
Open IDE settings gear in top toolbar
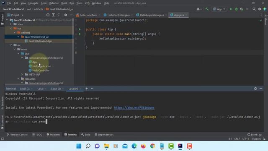tap(260, 9)
